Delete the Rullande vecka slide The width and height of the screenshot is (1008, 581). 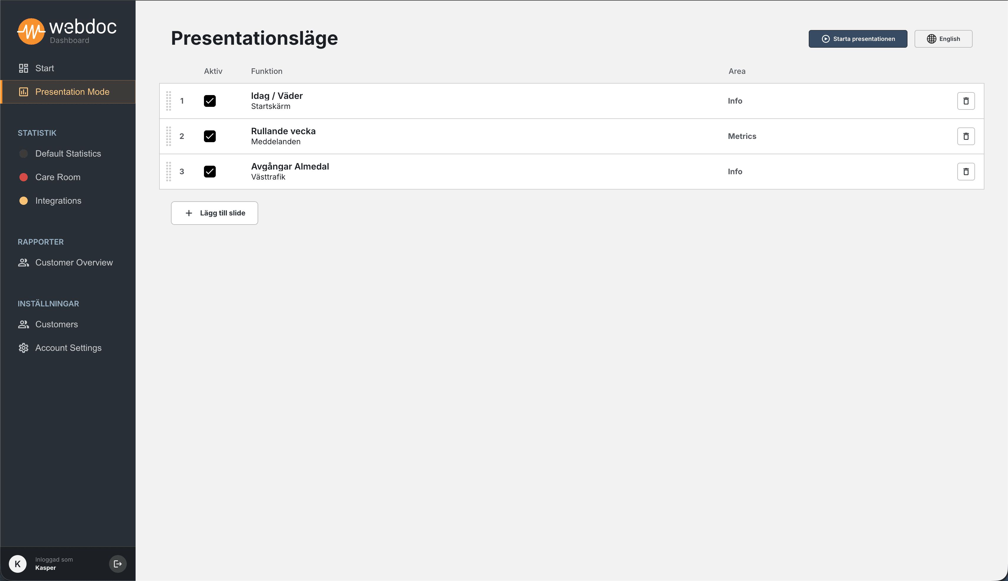(966, 136)
